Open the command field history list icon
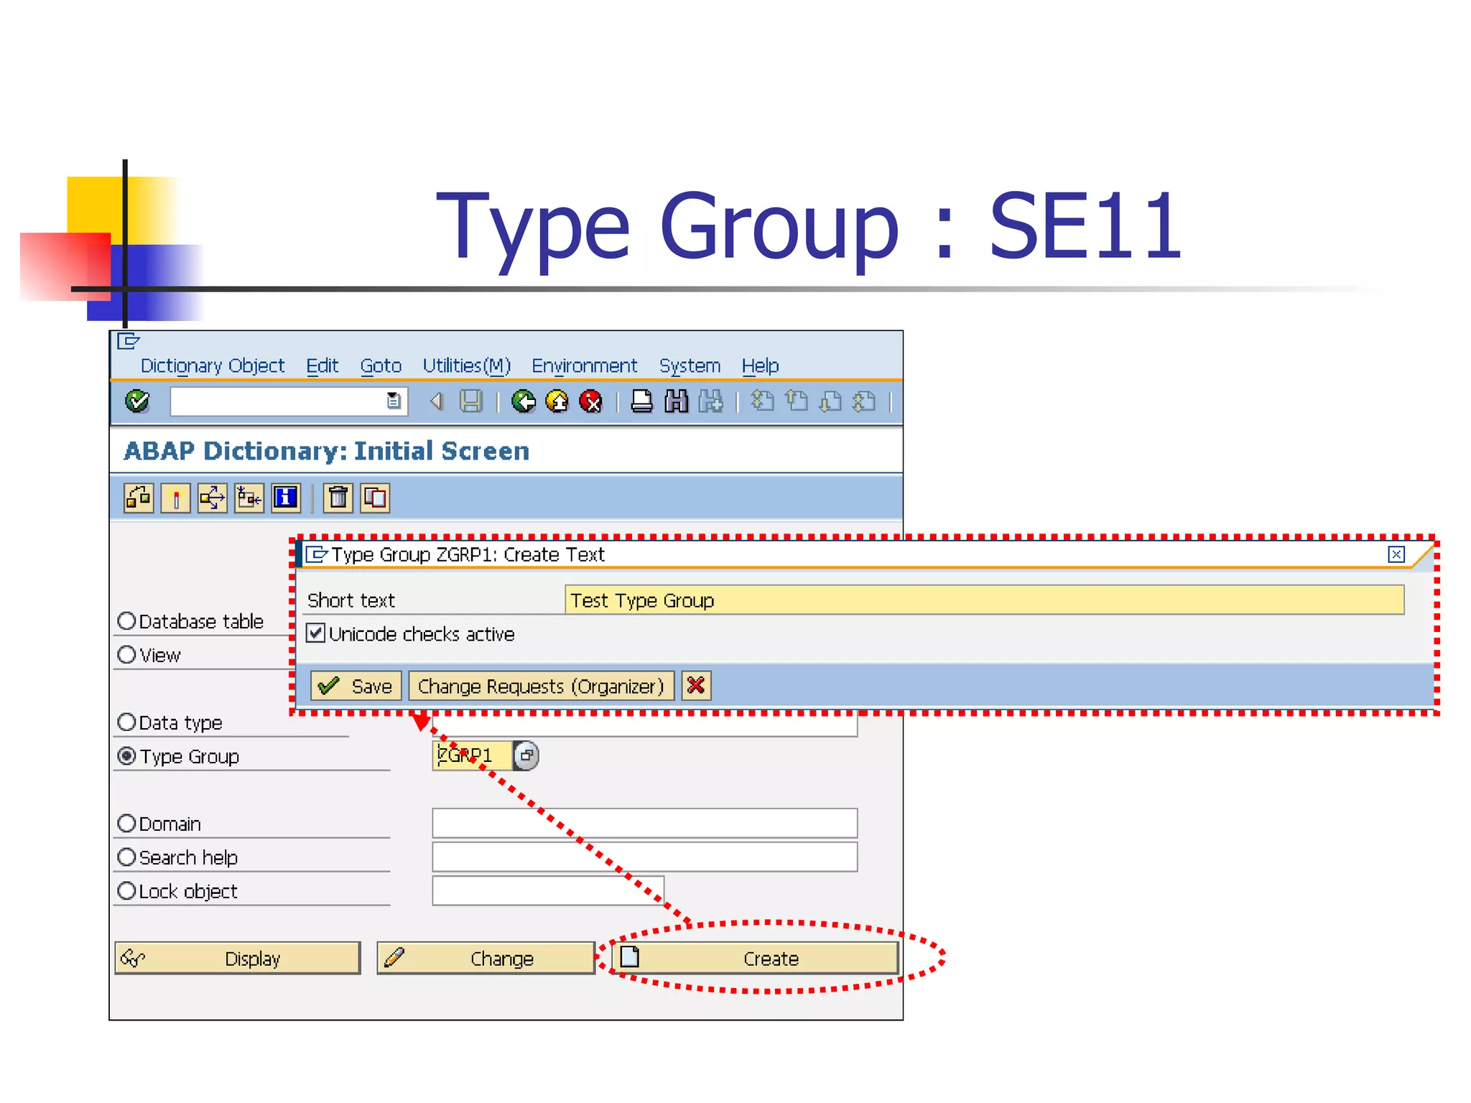The width and height of the screenshot is (1471, 1103). click(394, 401)
